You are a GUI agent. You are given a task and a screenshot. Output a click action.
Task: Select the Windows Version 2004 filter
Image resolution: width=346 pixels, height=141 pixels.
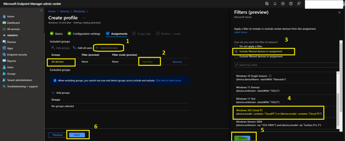pos(286,123)
